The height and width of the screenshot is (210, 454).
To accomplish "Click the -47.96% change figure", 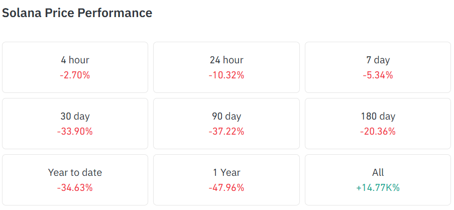I will click(x=226, y=188).
